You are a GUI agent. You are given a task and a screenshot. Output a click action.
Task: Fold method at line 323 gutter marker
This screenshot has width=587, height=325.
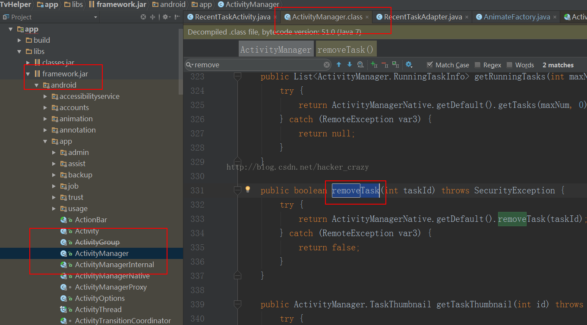pos(237,76)
